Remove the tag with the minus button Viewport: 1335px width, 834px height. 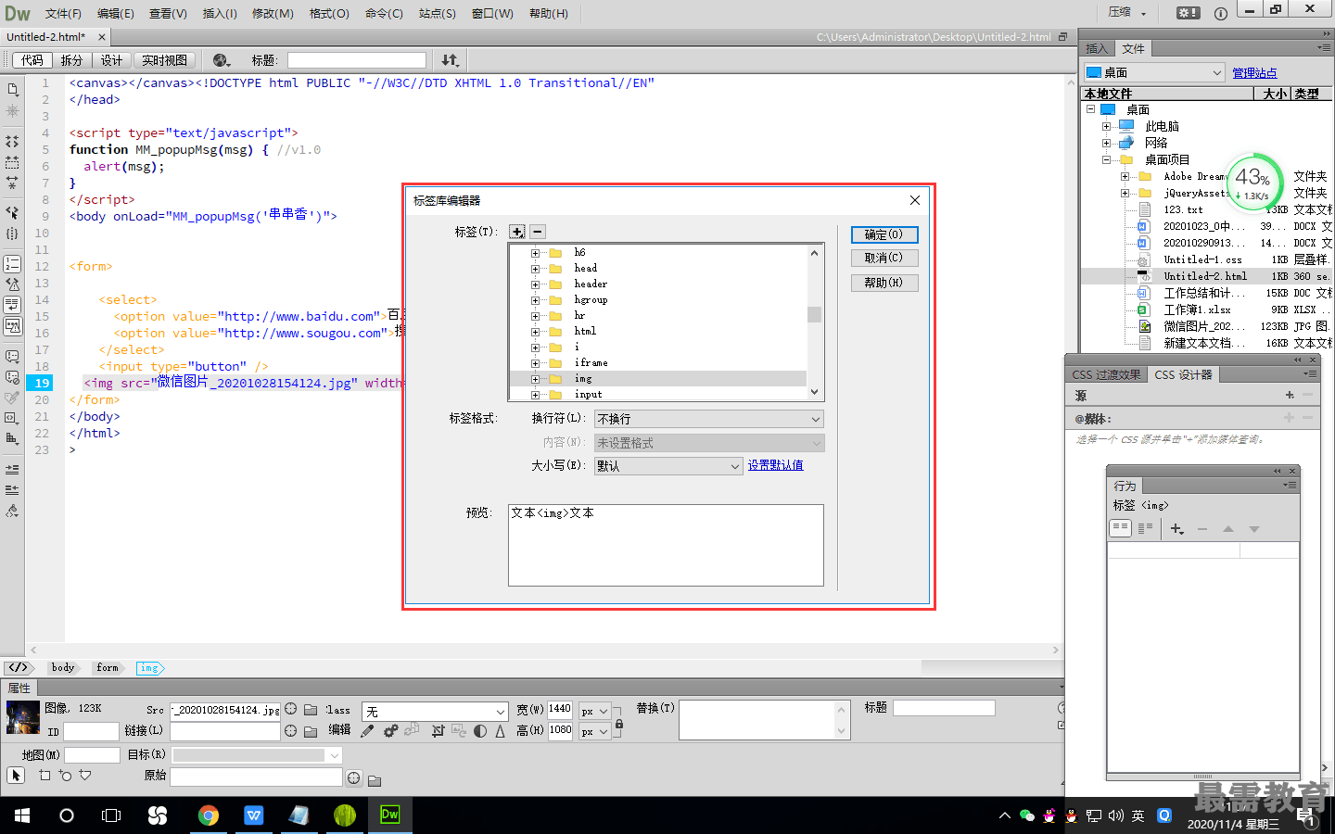[x=538, y=232]
